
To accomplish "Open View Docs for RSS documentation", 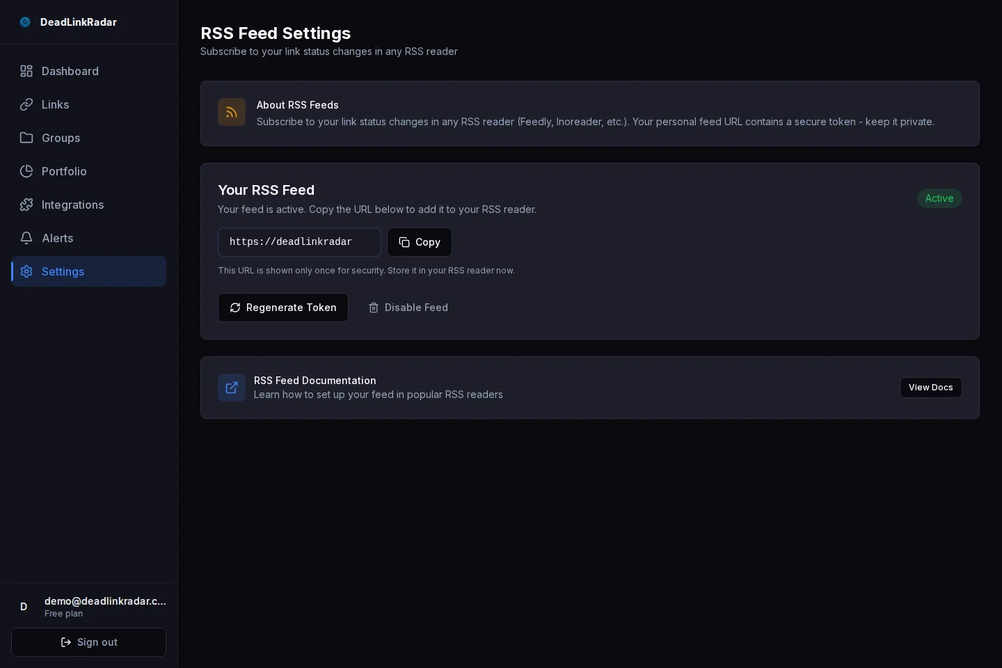I will [930, 388].
